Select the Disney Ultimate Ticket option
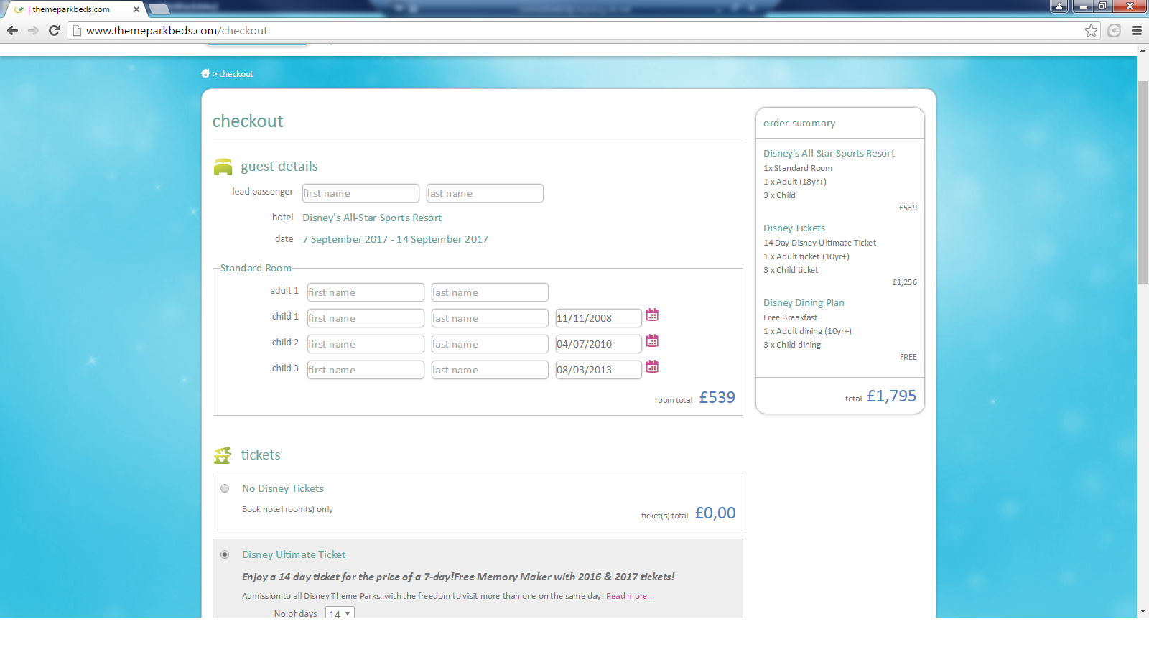The width and height of the screenshot is (1149, 665). pyautogui.click(x=225, y=554)
